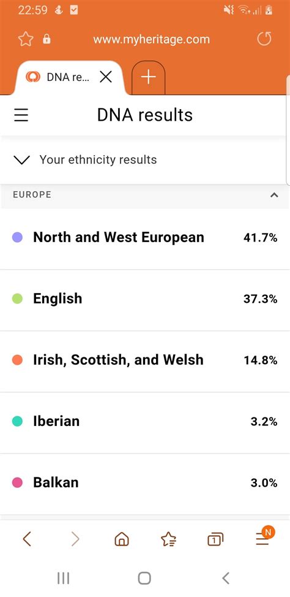The width and height of the screenshot is (290, 597).
Task: Tap the orange Irish, Scottish, Welsh dot
Action: pos(18,360)
